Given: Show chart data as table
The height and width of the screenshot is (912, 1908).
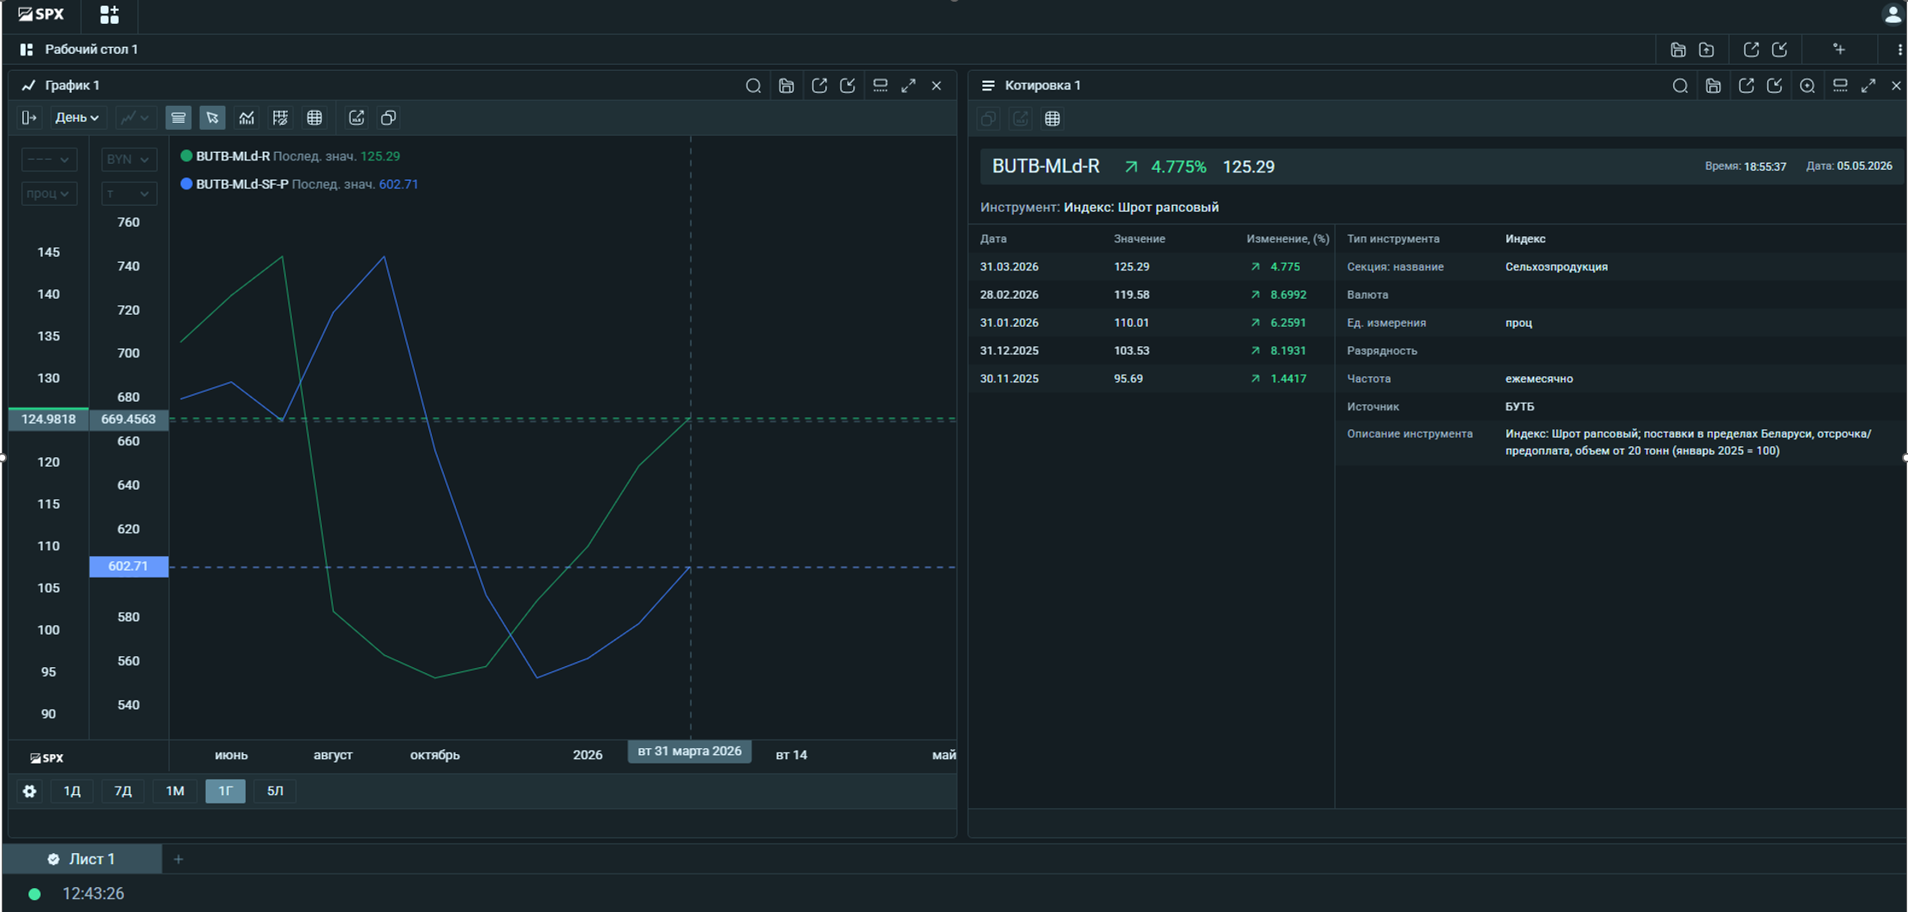Looking at the screenshot, I should click(315, 118).
